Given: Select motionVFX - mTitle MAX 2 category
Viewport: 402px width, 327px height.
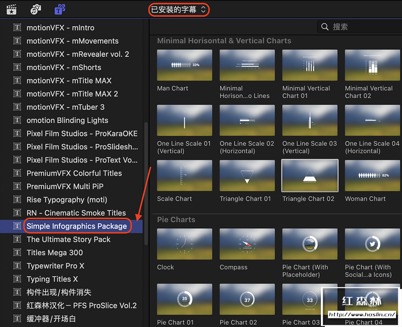Looking at the screenshot, I should coord(71,94).
